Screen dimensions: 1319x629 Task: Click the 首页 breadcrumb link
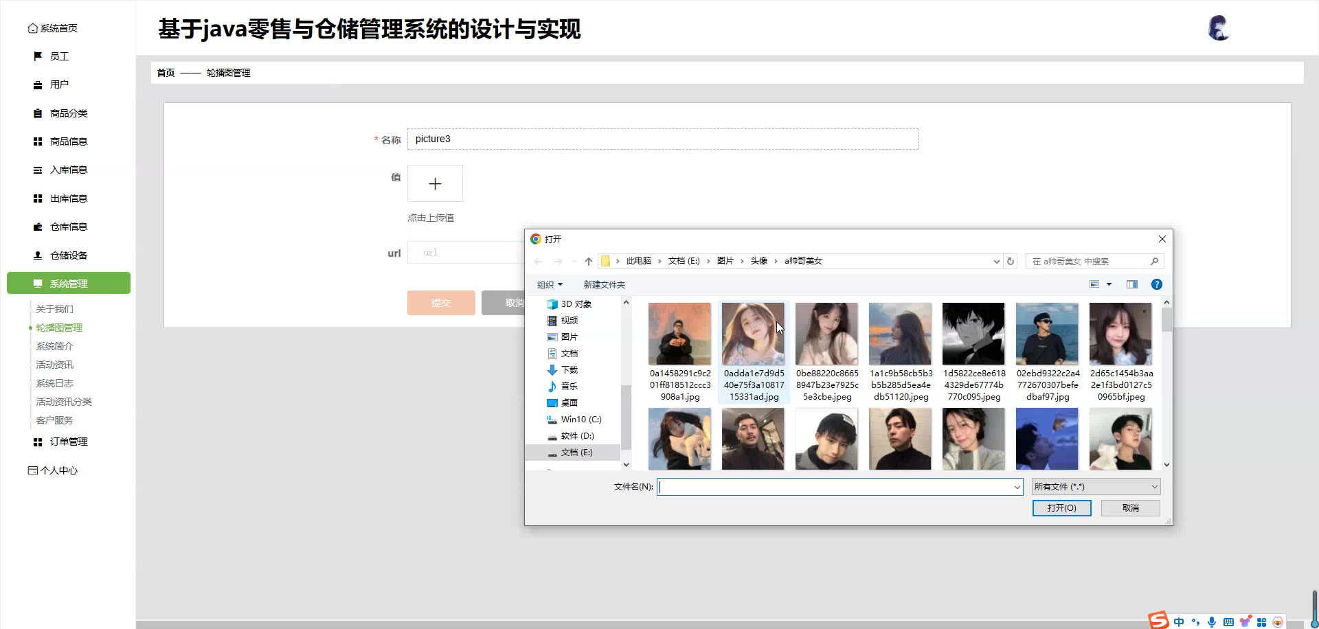166,73
